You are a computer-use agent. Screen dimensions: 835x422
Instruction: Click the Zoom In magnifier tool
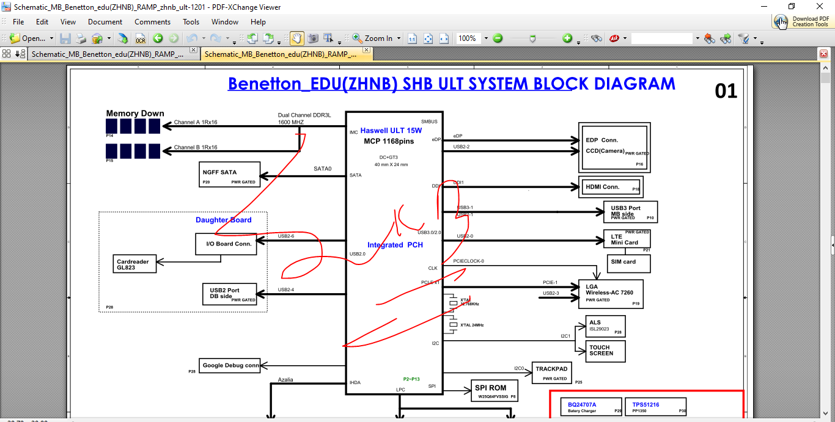click(x=358, y=38)
